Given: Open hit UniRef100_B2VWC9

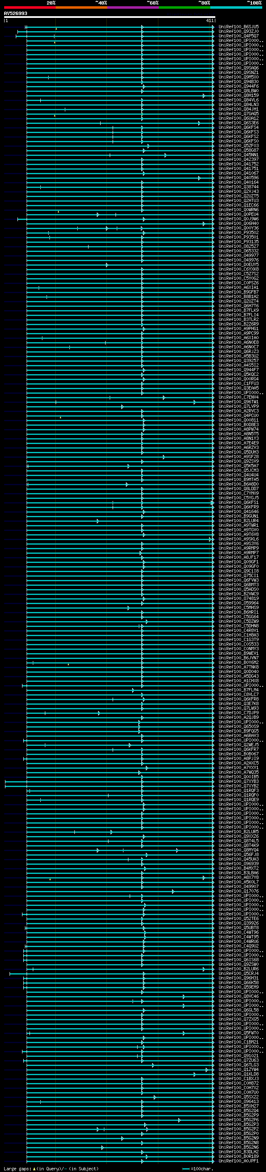Looking at the screenshot, I should point(239,594).
